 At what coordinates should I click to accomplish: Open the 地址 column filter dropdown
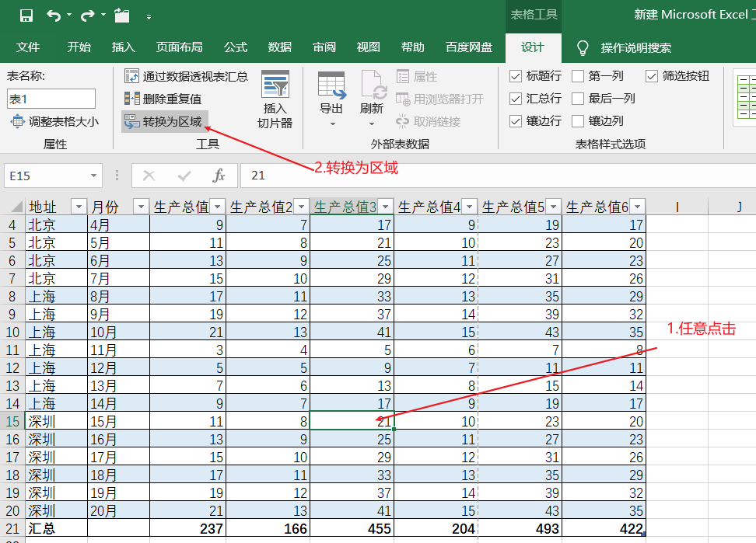79,207
